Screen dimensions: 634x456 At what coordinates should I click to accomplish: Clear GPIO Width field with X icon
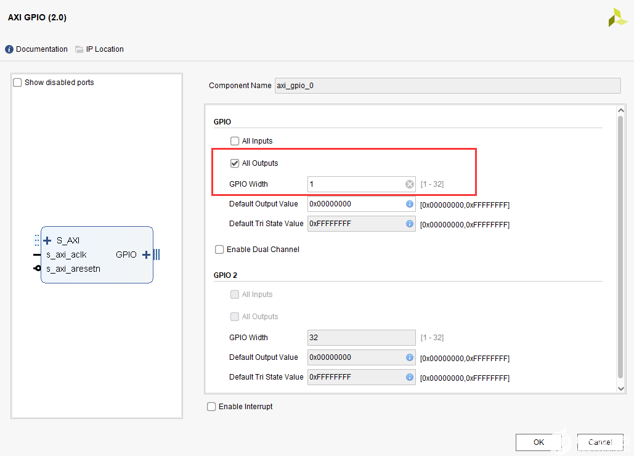pyautogui.click(x=410, y=184)
